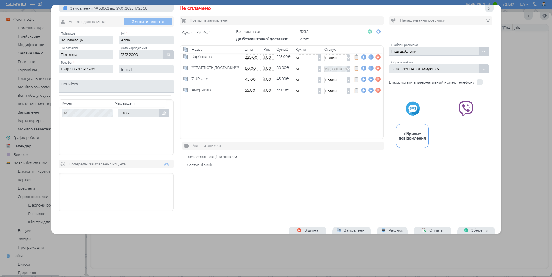Toggle alternative phone number checkbox

(x=480, y=82)
